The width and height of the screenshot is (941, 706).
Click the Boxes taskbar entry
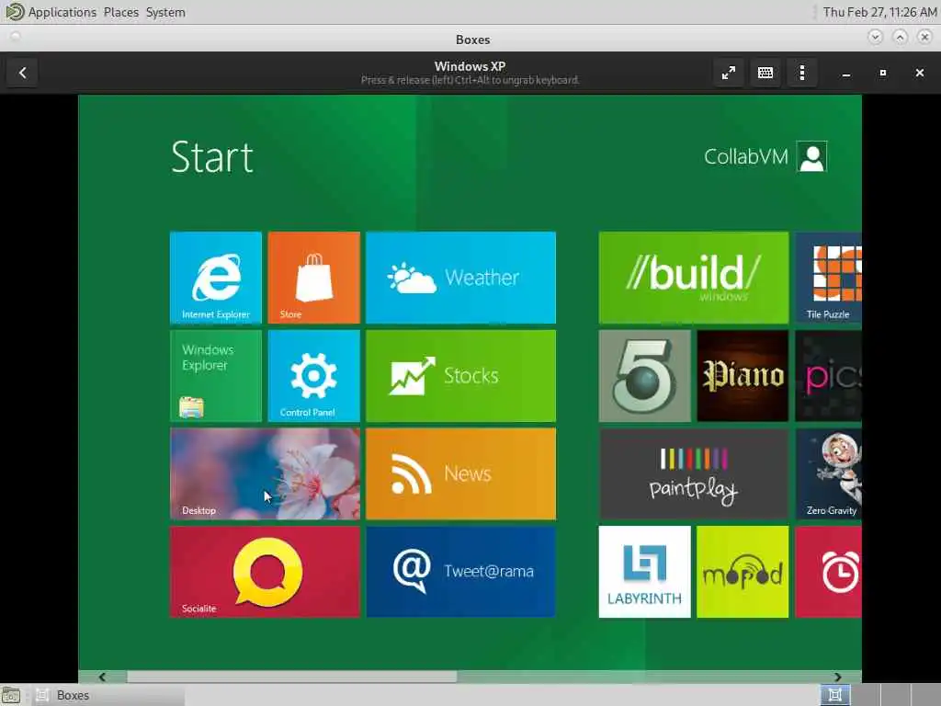click(x=108, y=695)
